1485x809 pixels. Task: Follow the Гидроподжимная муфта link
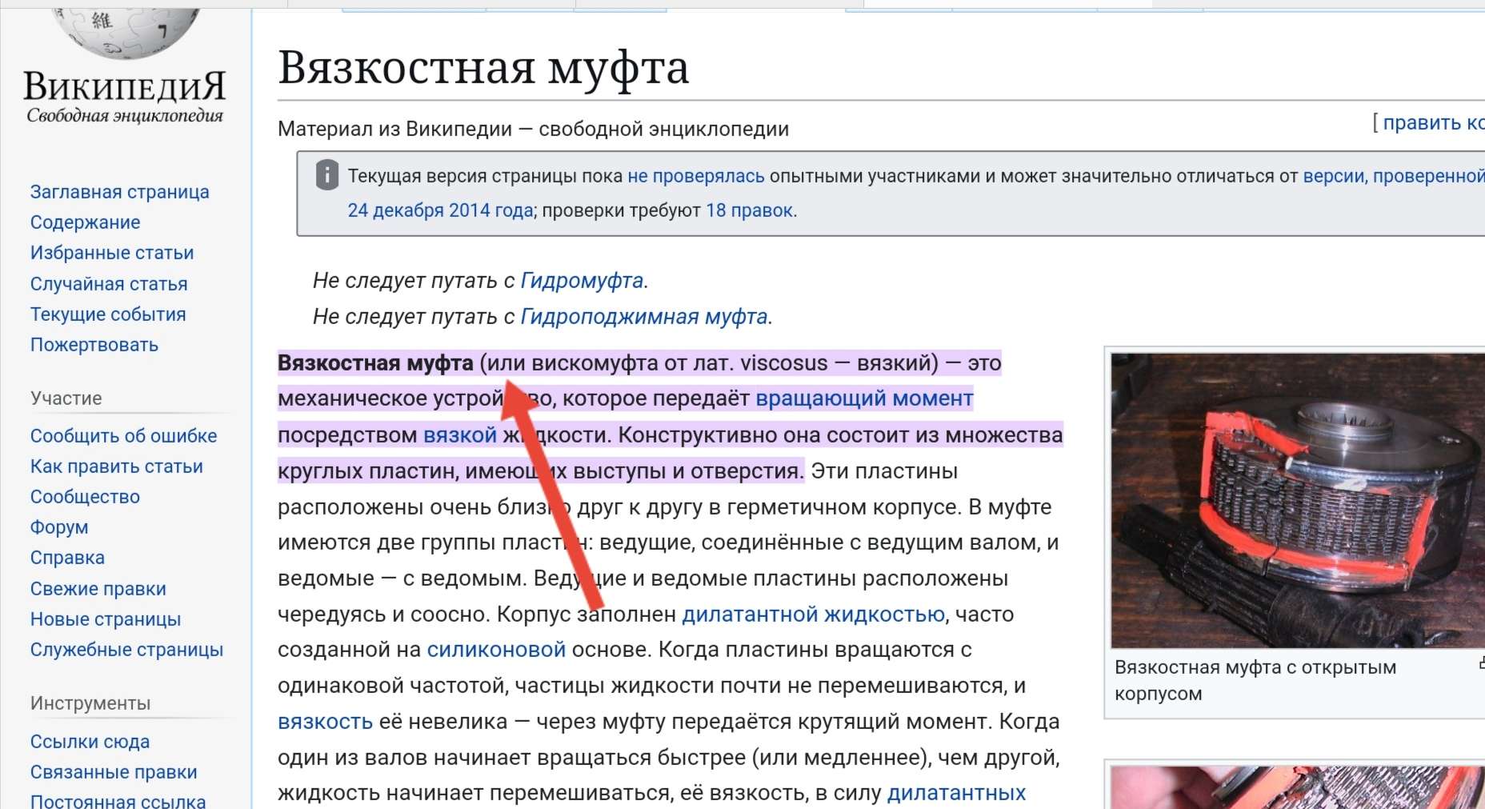[644, 317]
